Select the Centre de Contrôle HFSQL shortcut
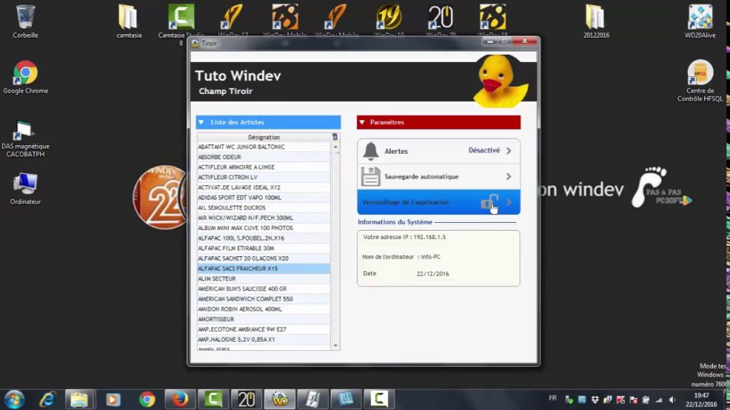 coord(700,81)
